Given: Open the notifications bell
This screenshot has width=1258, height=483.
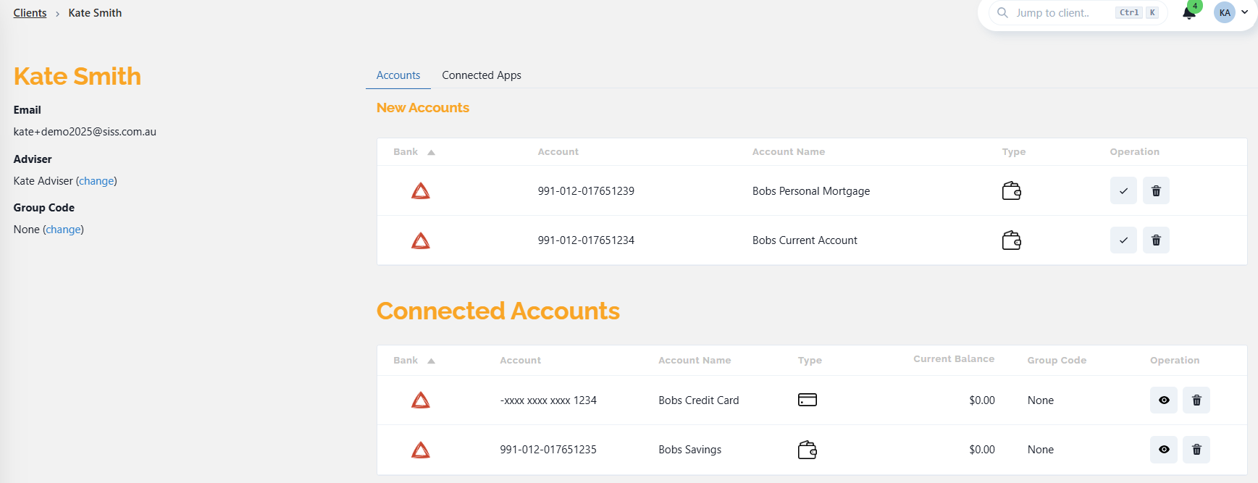Looking at the screenshot, I should (1188, 13).
